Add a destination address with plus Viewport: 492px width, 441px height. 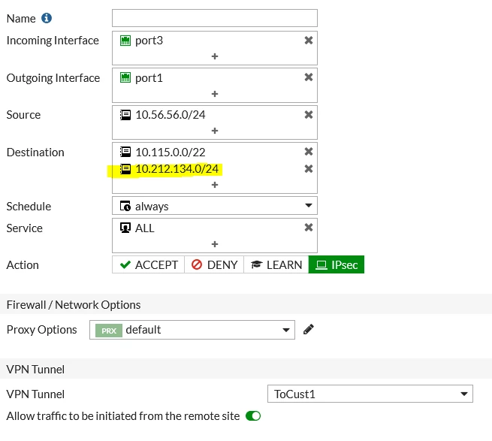click(x=215, y=185)
